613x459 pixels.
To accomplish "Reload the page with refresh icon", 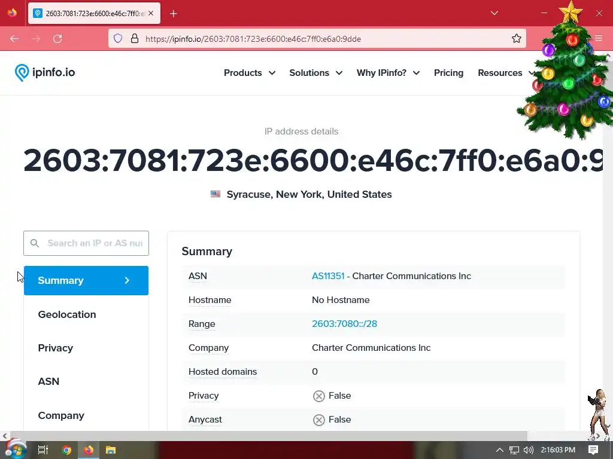I will (57, 39).
